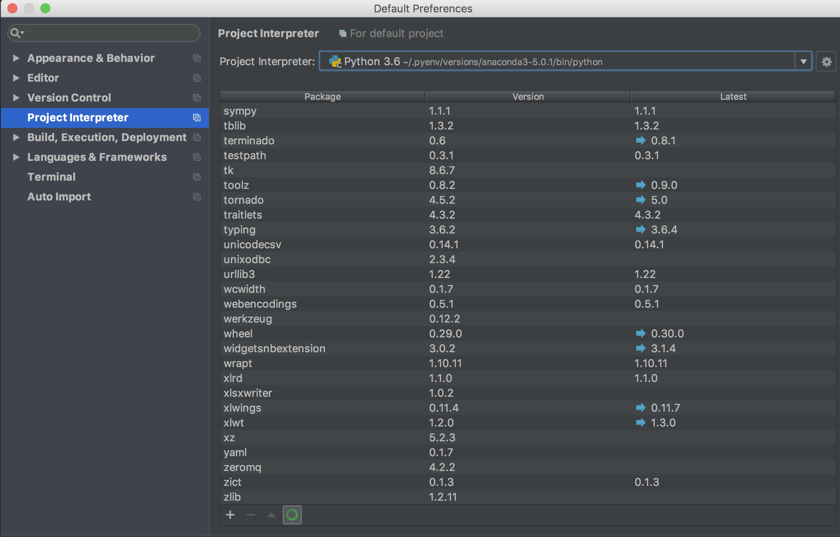The image size is (840, 537).
Task: Click the update arrow beside wheel 0.30.0
Action: 641,333
